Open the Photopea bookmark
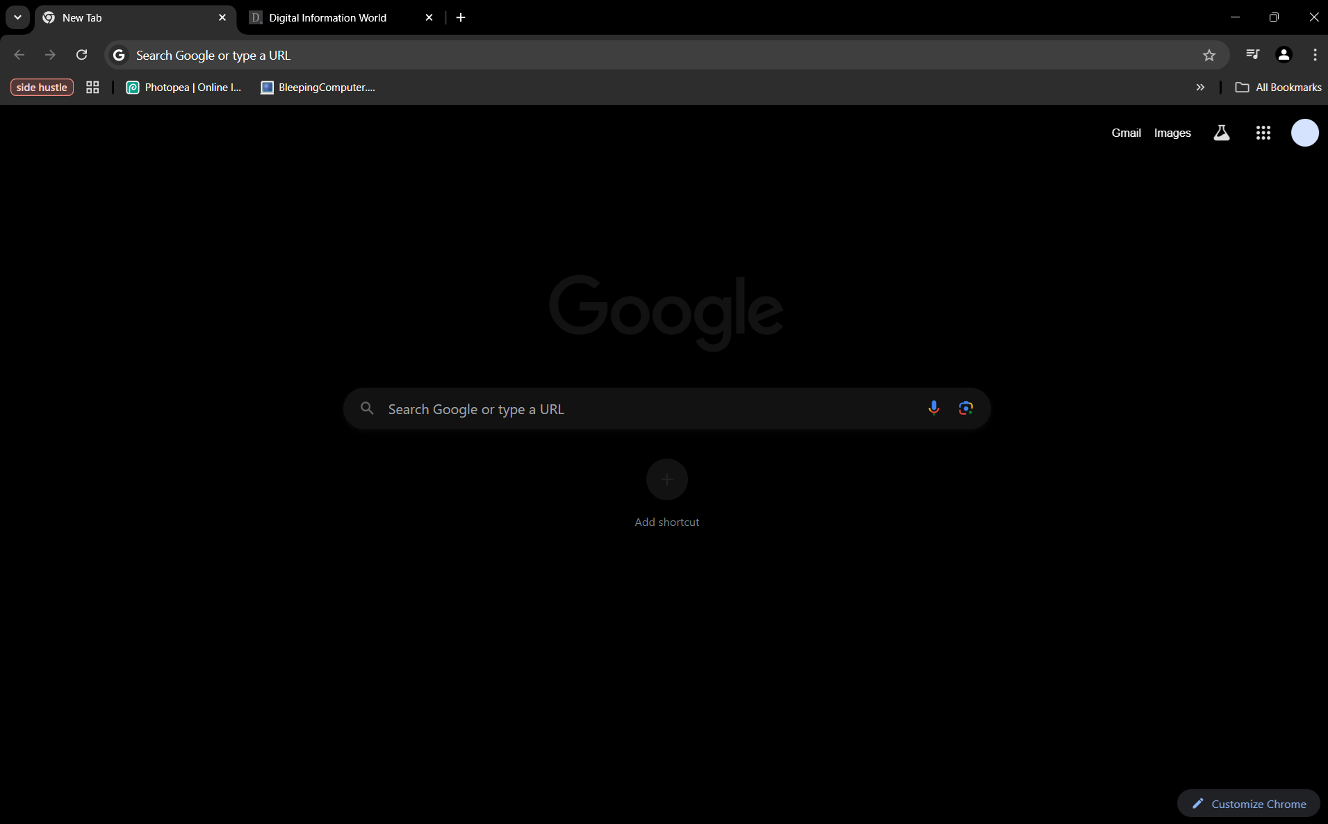This screenshot has width=1328, height=824. 183,87
